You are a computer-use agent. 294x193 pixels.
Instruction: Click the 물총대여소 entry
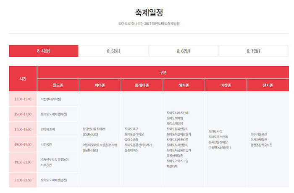131,150
